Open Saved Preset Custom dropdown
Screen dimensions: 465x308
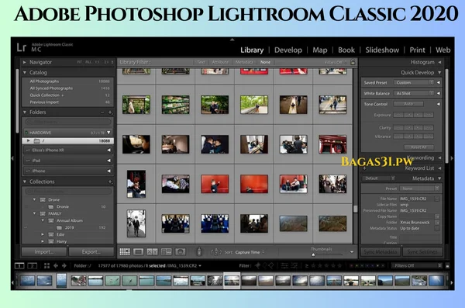click(x=414, y=82)
